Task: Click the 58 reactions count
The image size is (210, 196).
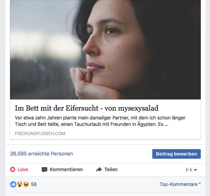Action: coord(34,184)
